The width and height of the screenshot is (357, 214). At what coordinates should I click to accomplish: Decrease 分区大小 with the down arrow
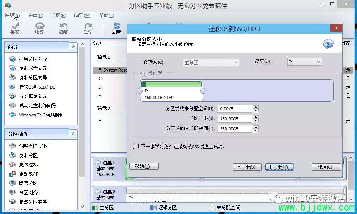[x=256, y=120]
